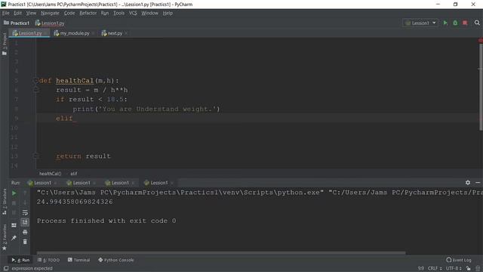Open the Structure tool window sidebar button
The height and width of the screenshot is (272, 483).
[x=5, y=202]
